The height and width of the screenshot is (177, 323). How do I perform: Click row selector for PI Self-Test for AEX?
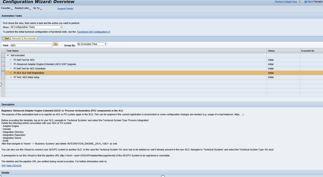[x=3, y=60]
